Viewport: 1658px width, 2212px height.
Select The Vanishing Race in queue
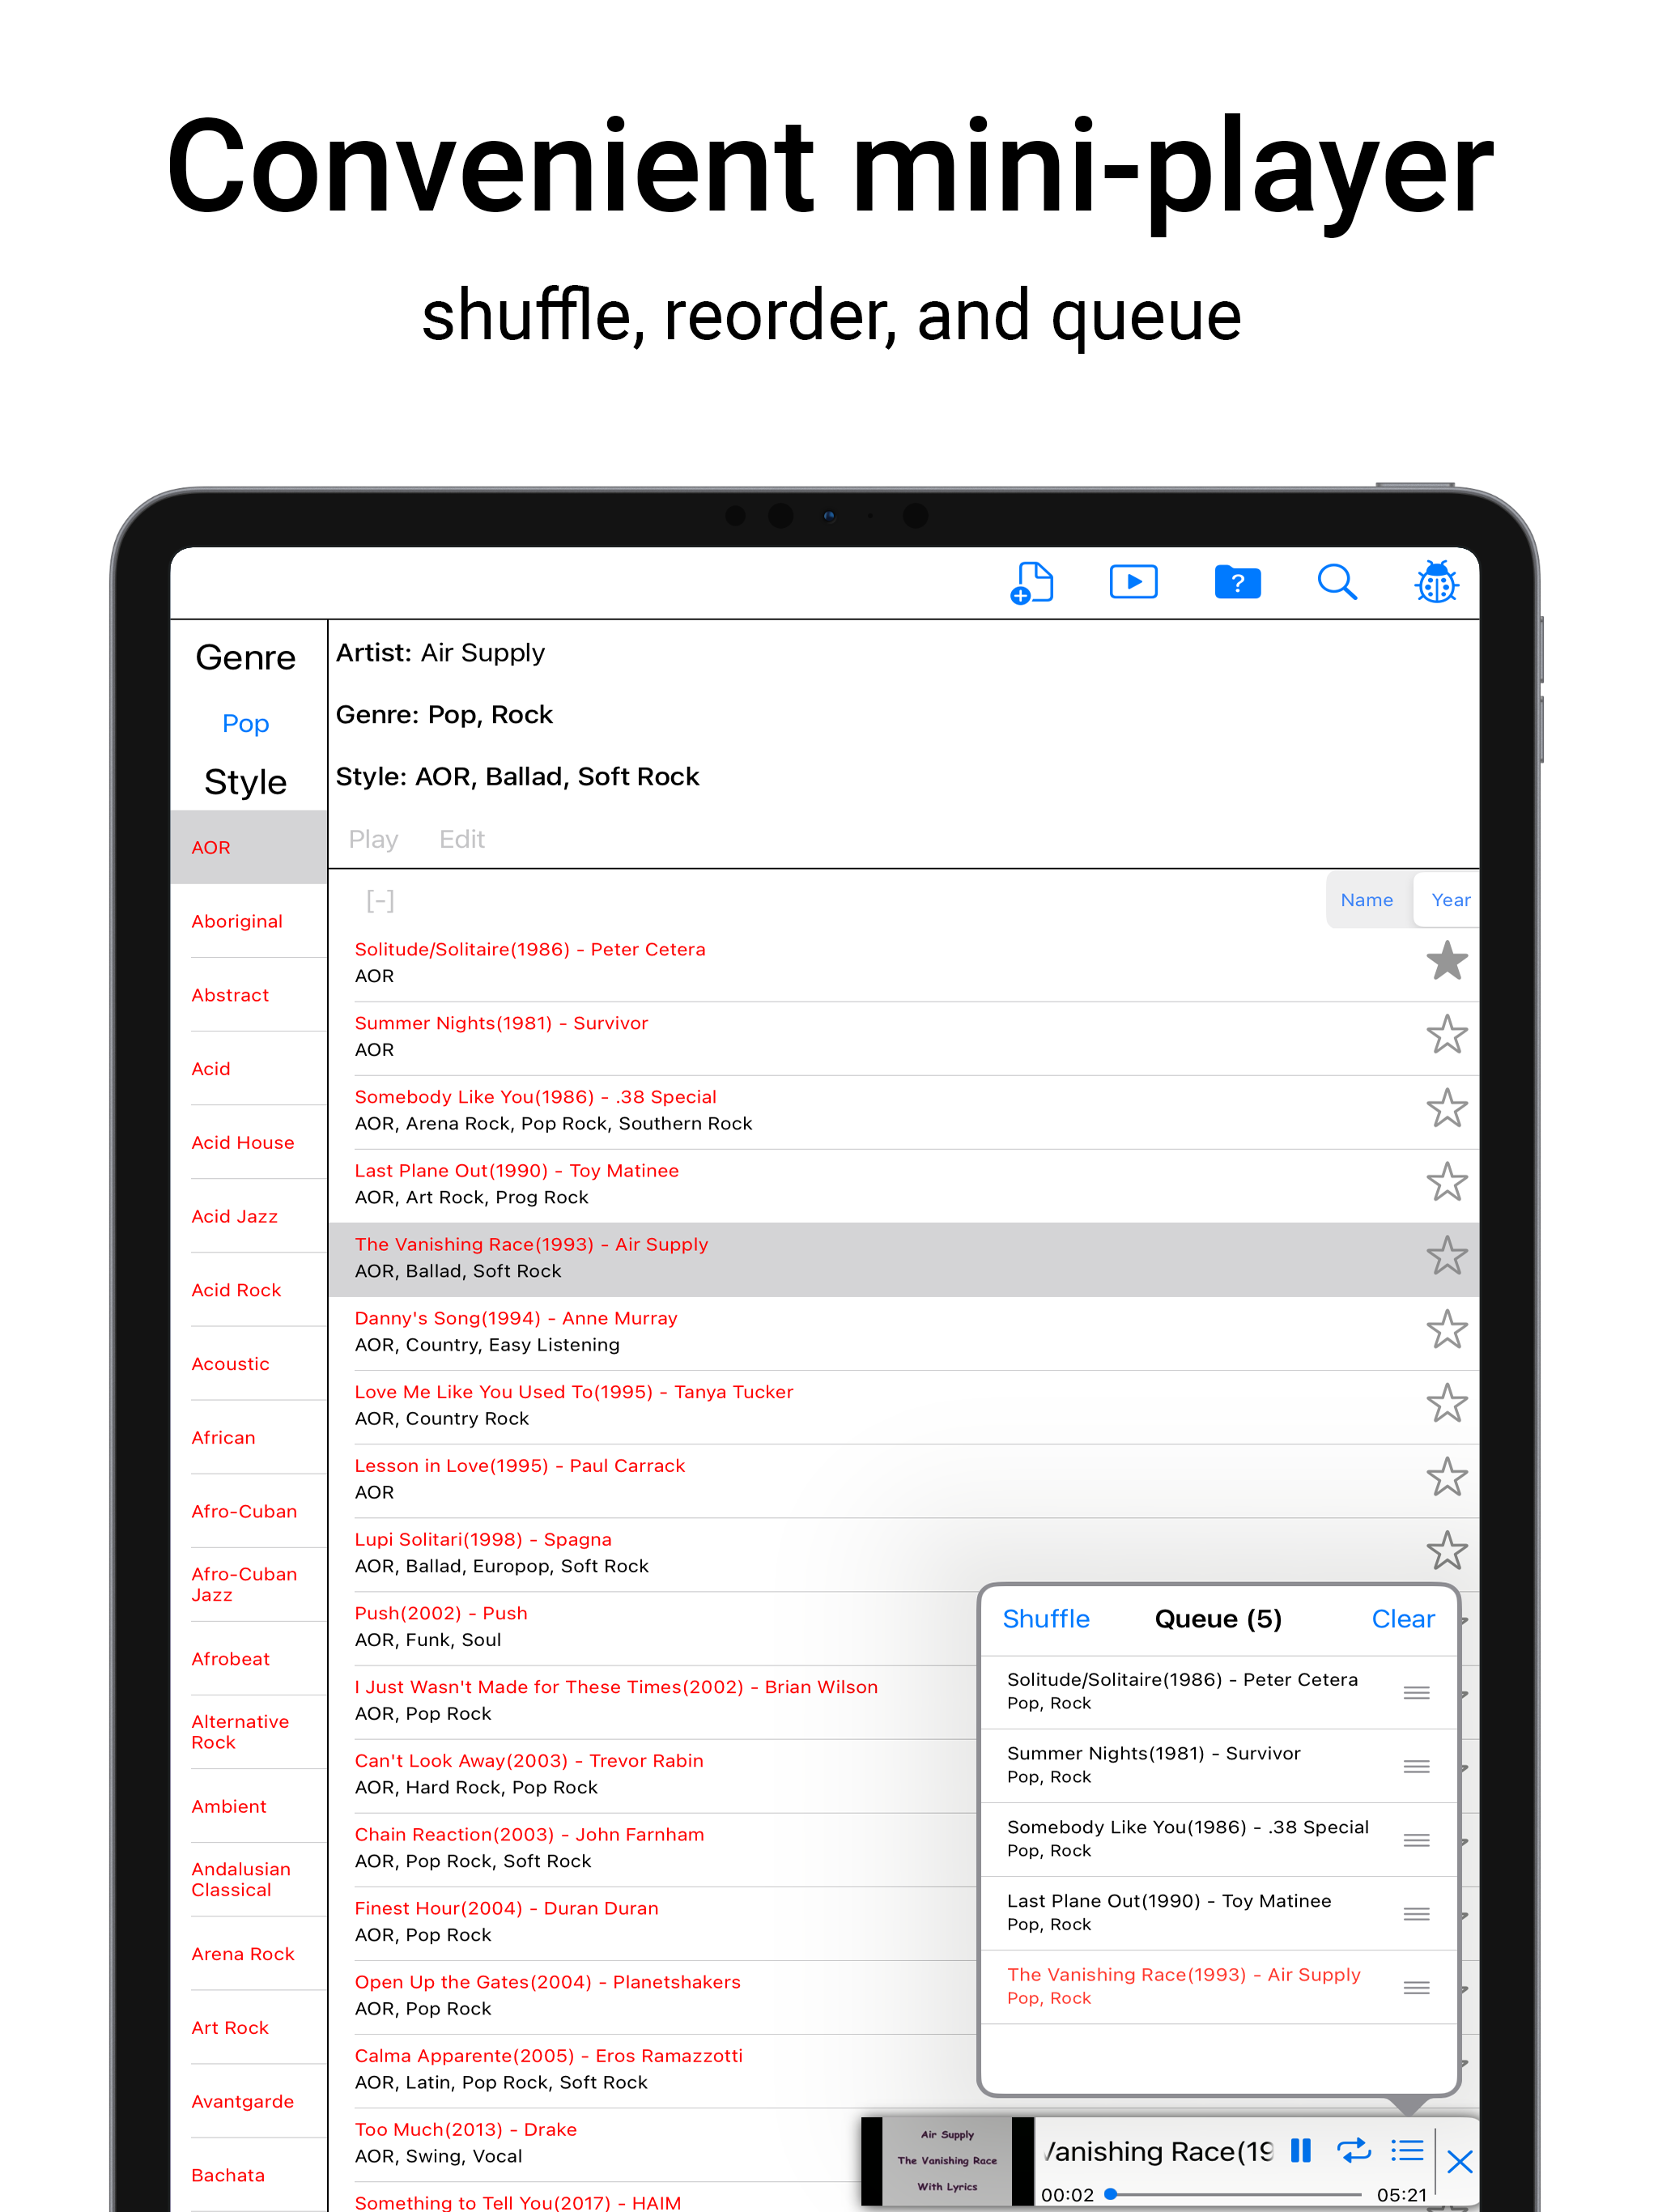coord(1218,1986)
